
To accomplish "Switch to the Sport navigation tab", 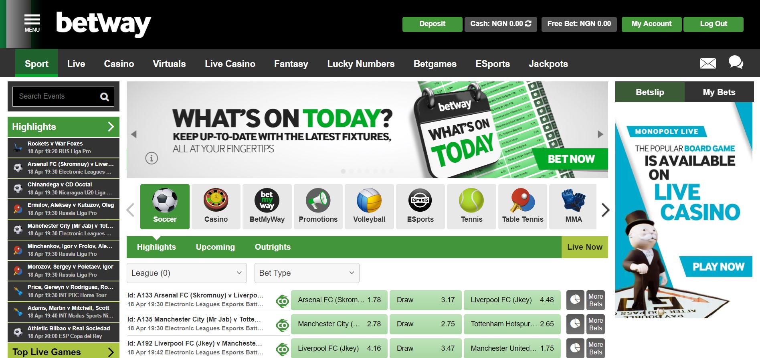I will coord(36,63).
